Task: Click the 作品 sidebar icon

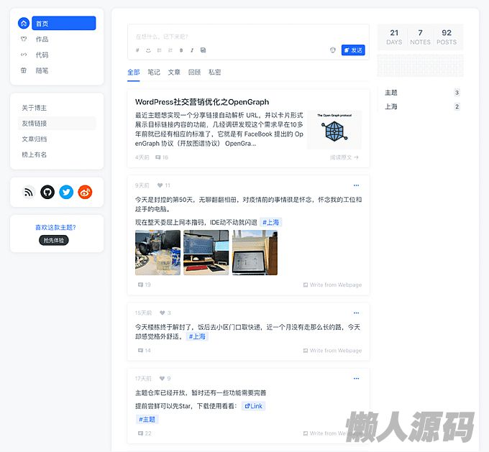Action: click(24, 40)
